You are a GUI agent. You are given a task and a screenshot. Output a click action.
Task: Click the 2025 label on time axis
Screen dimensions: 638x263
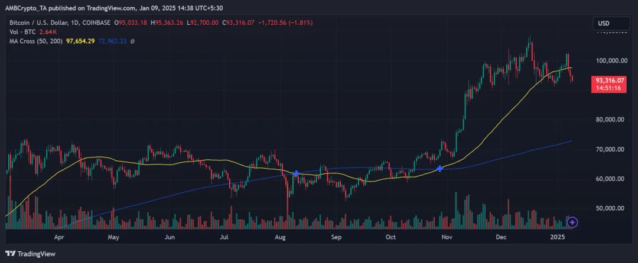[558, 237]
